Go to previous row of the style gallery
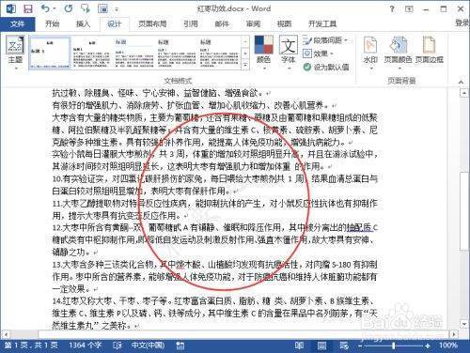Viewport: 470px width, 353px height. tap(245, 41)
